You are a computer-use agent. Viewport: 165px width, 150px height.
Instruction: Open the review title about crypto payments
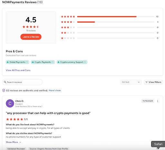(48, 113)
